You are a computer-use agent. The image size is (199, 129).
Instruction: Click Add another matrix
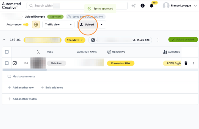point(23,99)
